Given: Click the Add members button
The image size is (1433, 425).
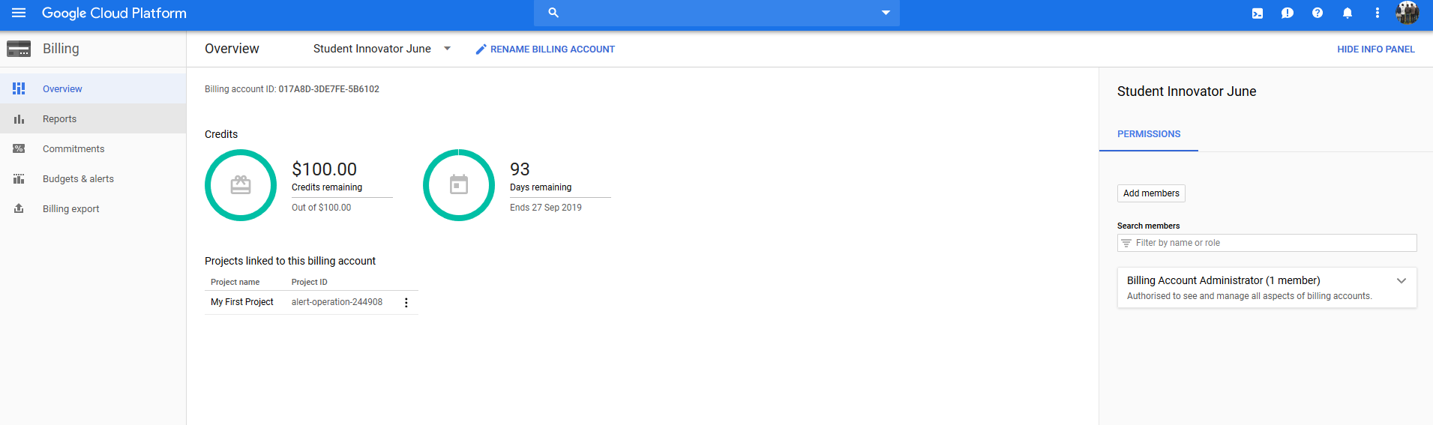Looking at the screenshot, I should 1151,193.
